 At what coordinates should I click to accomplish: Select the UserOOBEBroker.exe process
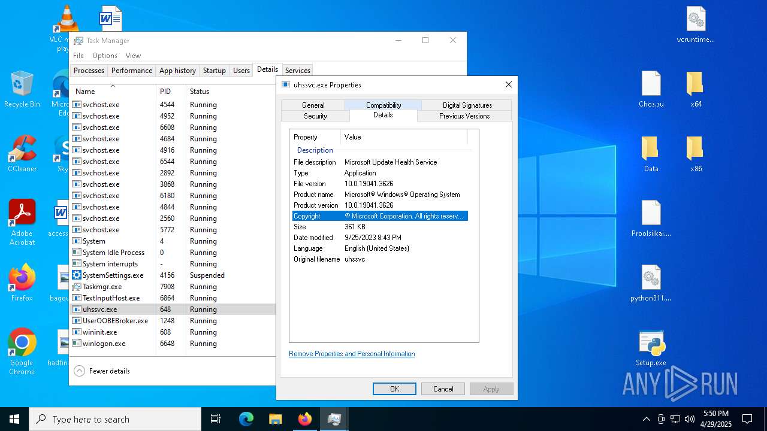click(x=173, y=321)
